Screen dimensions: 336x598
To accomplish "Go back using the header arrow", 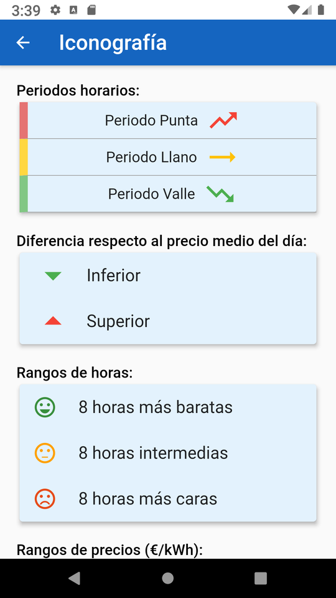I will (x=23, y=42).
